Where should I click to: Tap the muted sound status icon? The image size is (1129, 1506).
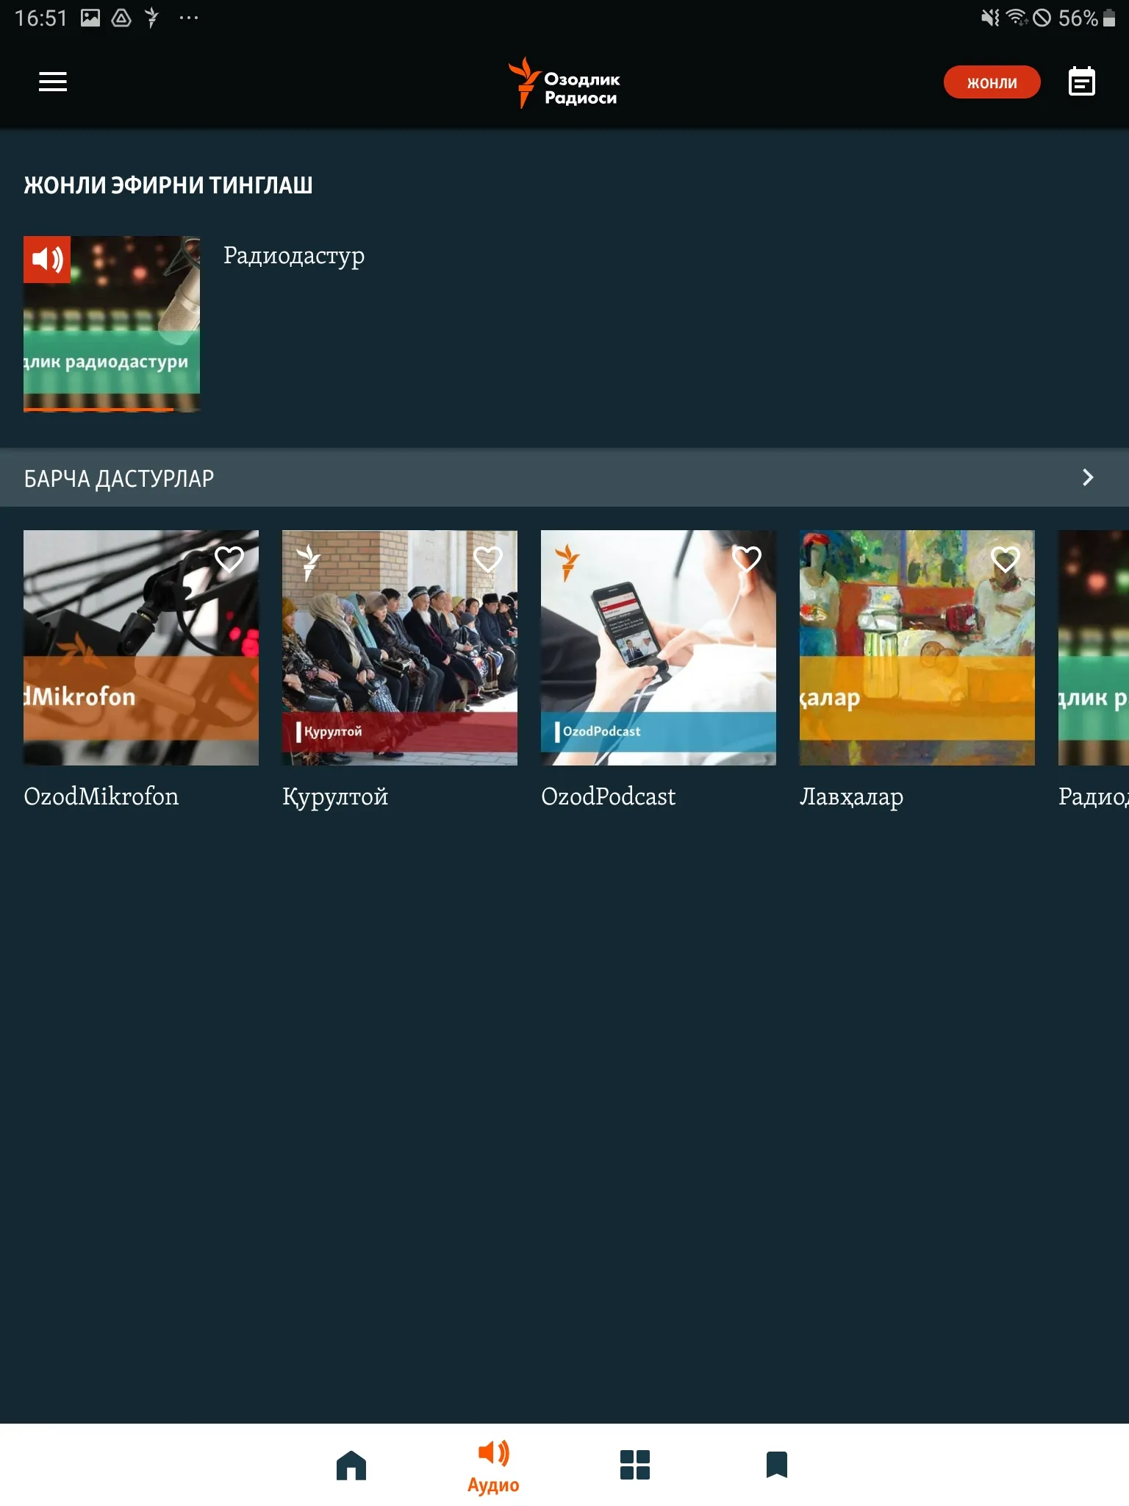(x=990, y=18)
